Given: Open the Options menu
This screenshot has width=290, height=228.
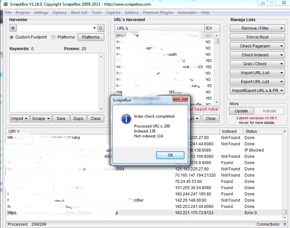Looking at the screenshot, I should (x=60, y=13).
